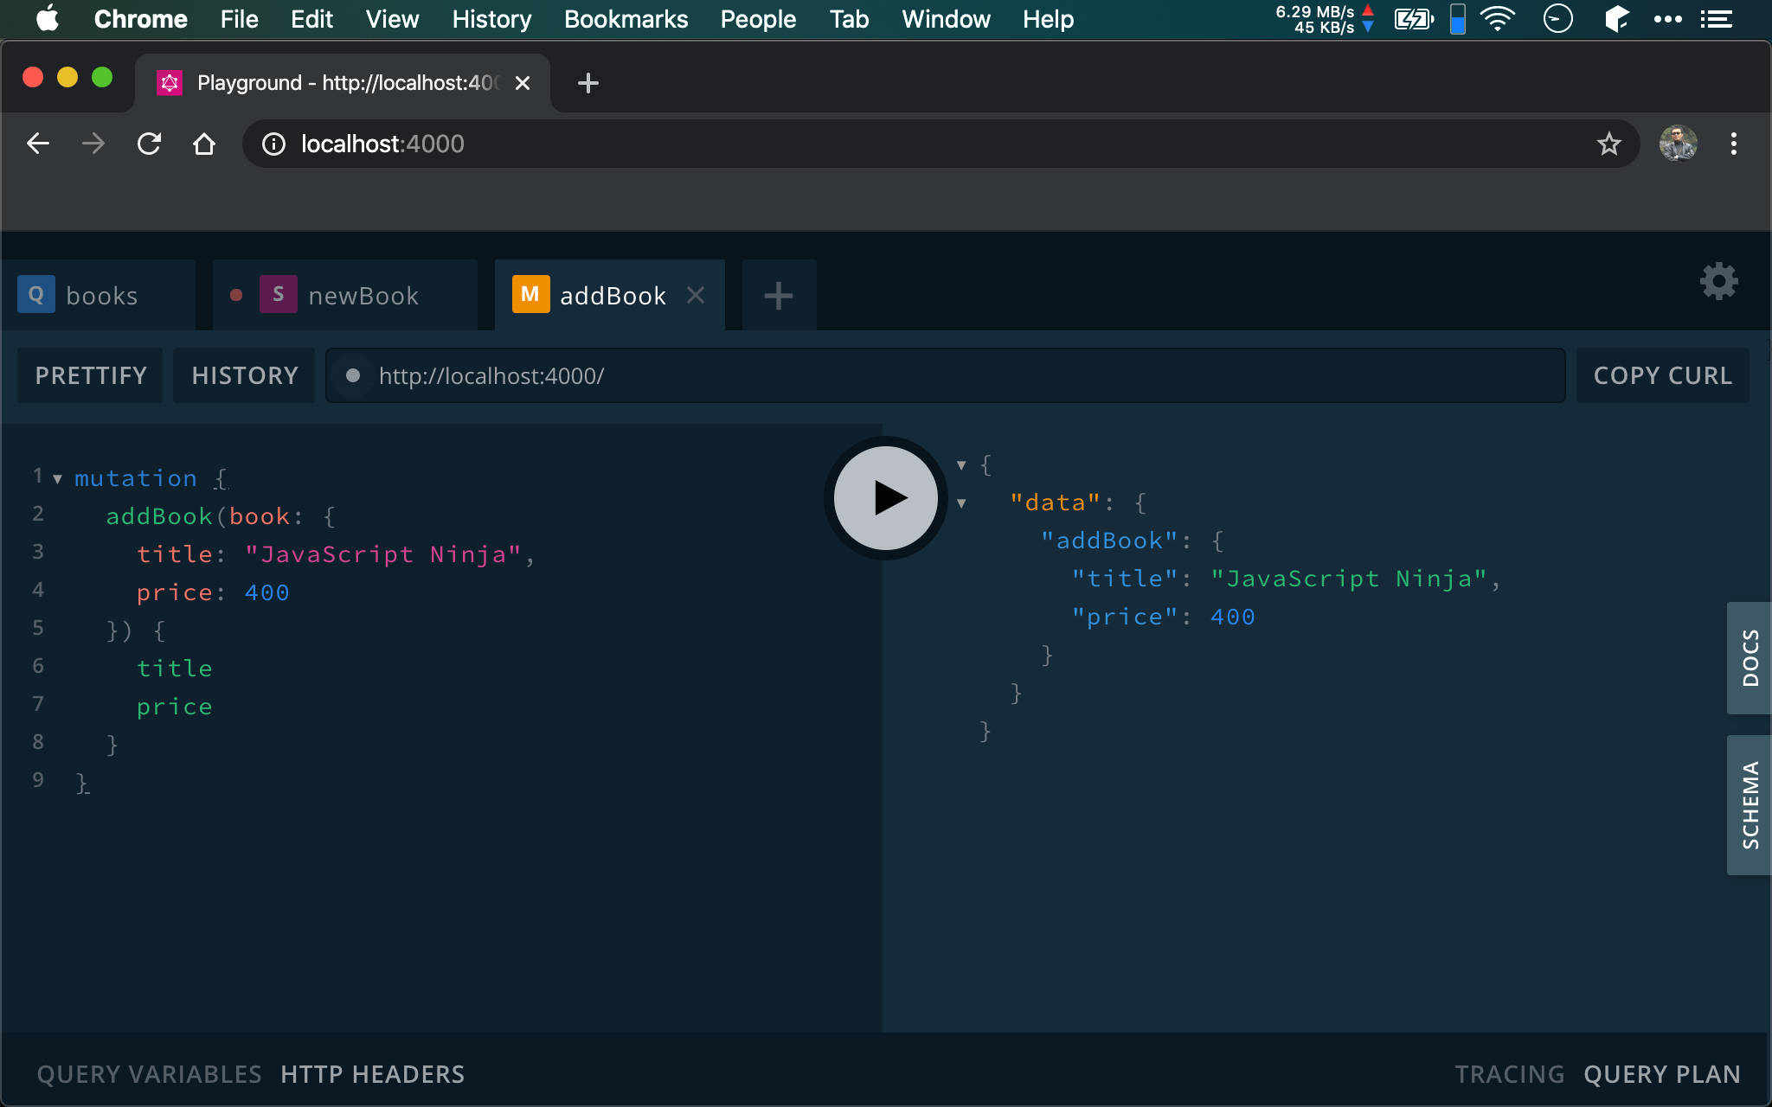
Task: Select the newBook subscription tab
Action: [363, 295]
